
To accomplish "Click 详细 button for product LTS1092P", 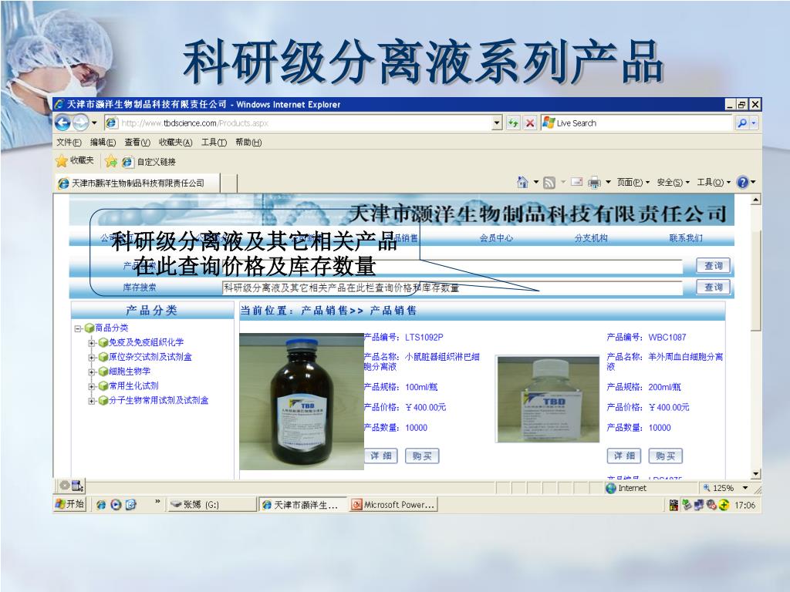I will click(x=381, y=456).
